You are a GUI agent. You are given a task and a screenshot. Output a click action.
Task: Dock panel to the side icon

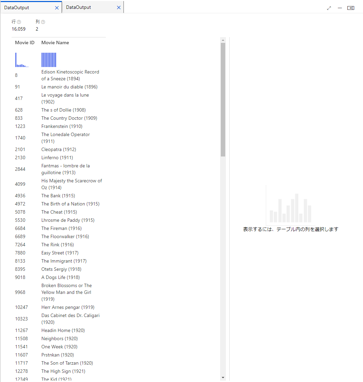(x=351, y=8)
